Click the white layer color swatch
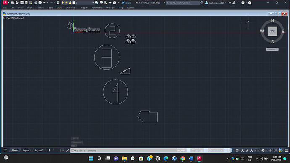 [74, 3]
